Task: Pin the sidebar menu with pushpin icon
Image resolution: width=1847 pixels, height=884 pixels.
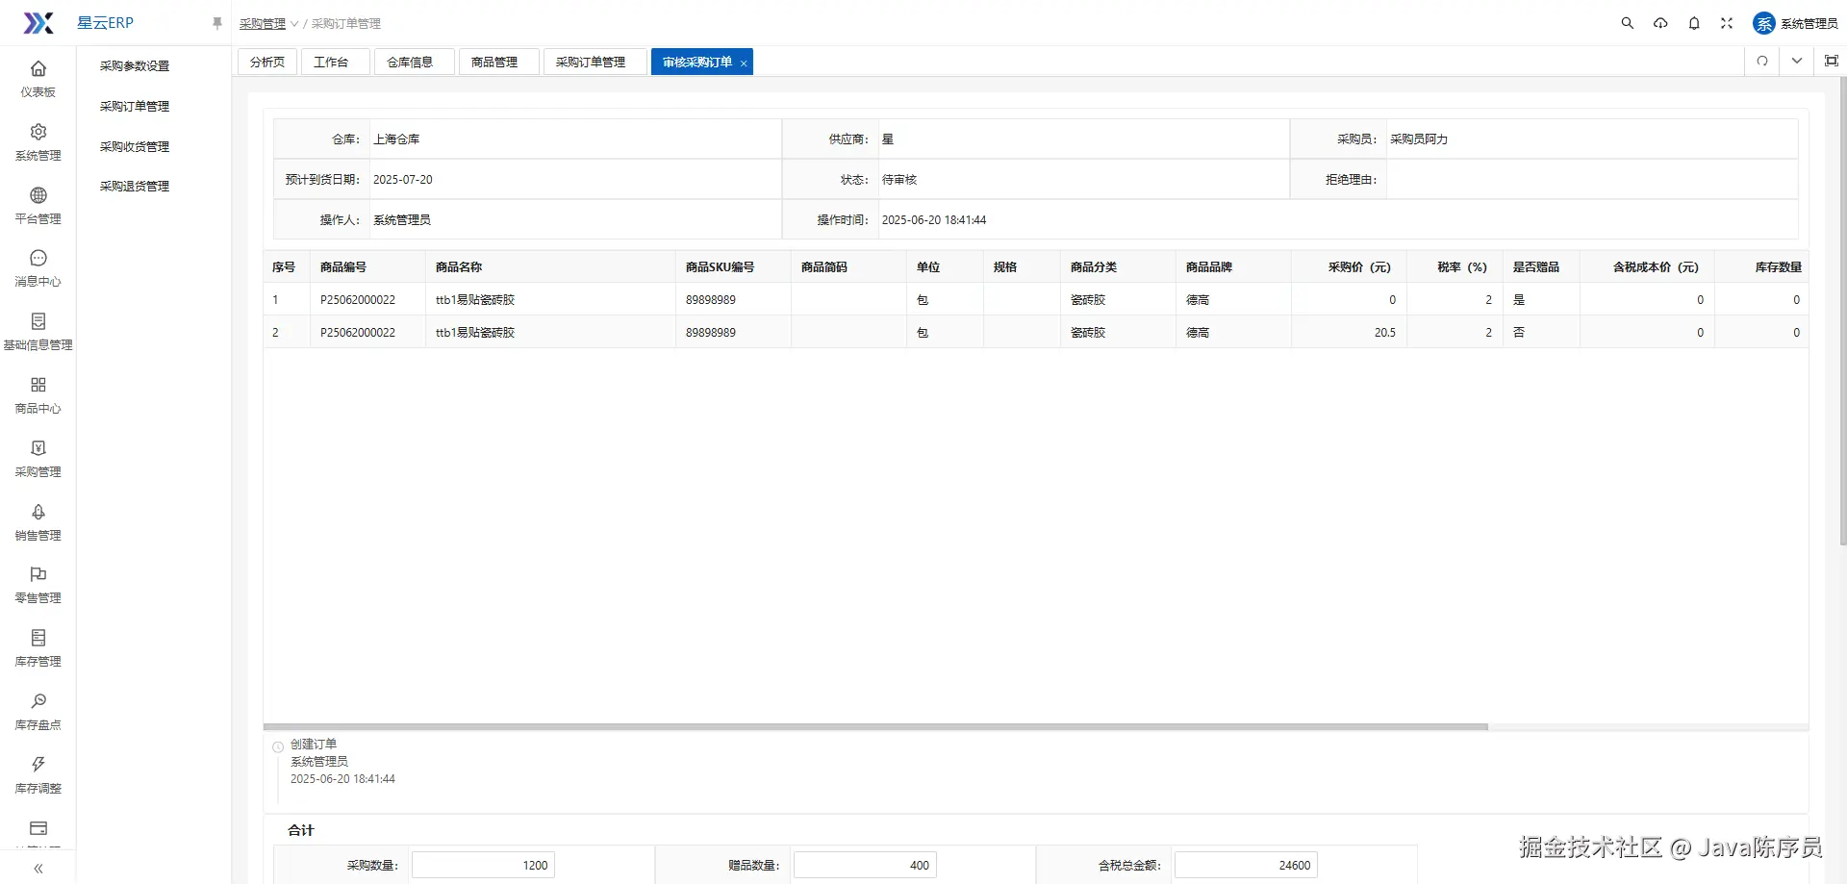Action: pos(217,23)
